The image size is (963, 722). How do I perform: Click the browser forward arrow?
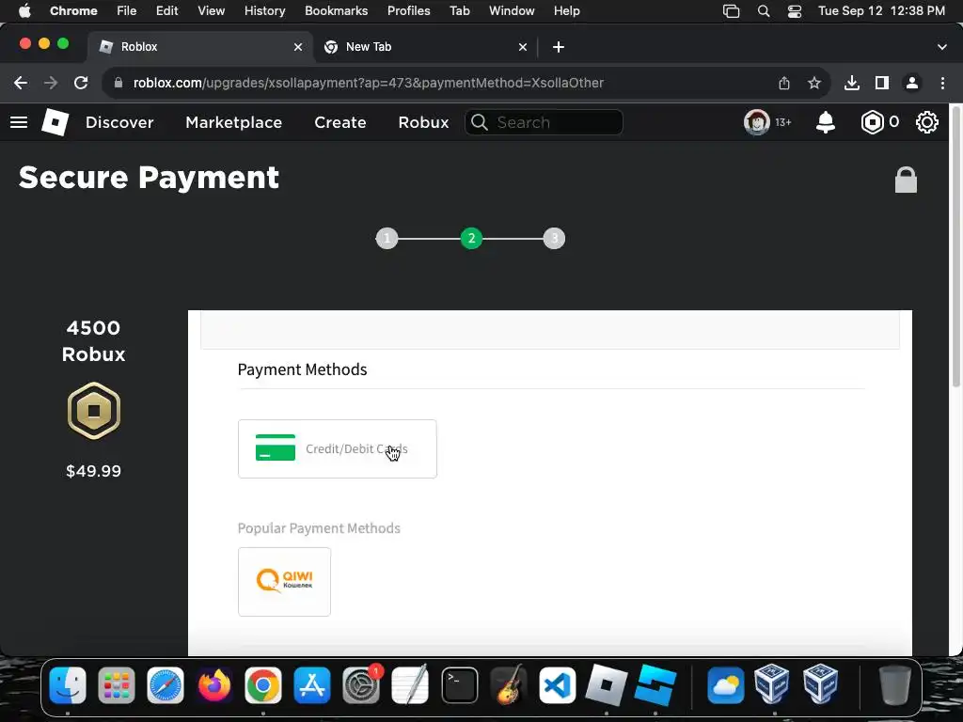[51, 83]
